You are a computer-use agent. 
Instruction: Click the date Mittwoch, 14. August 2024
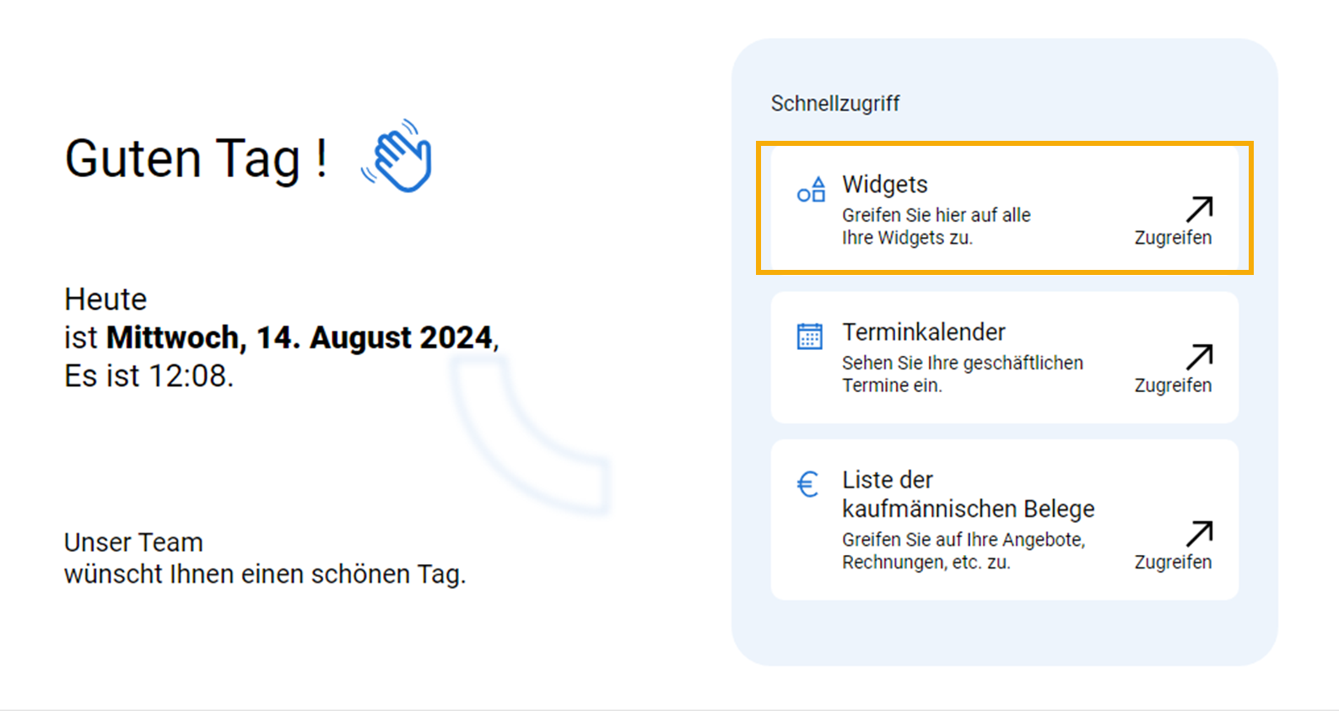click(300, 337)
